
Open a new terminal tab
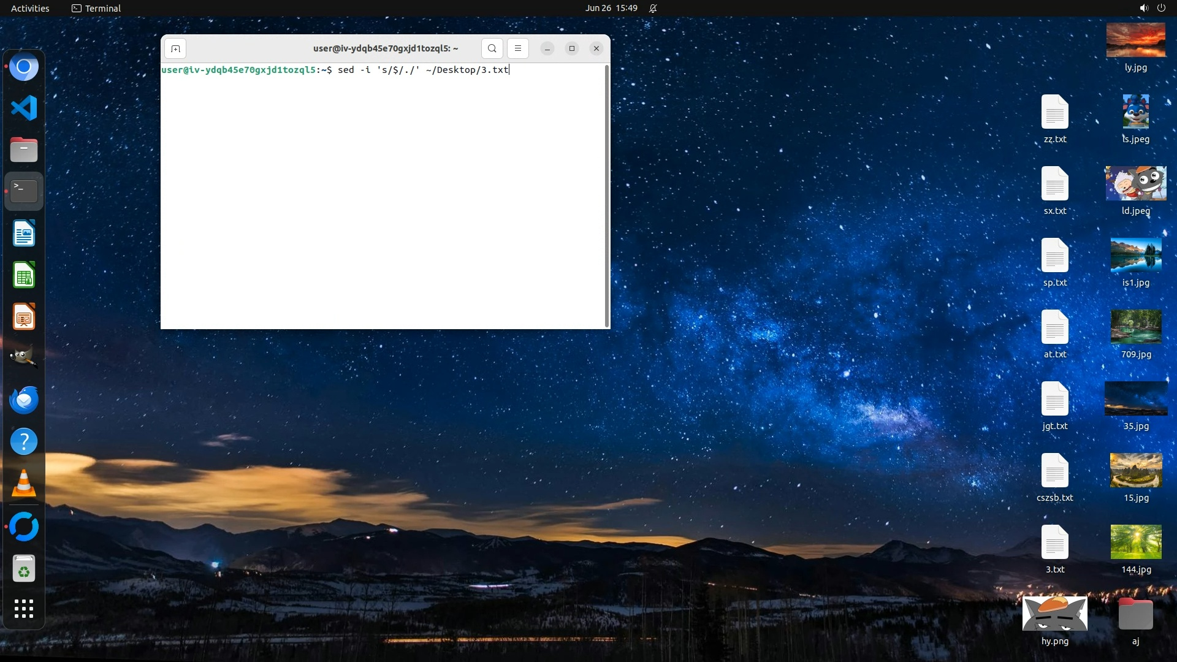pos(175,48)
